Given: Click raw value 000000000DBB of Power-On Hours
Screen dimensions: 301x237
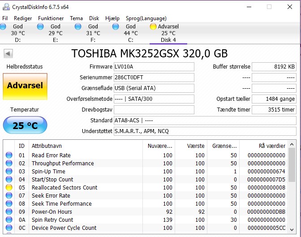Looking at the screenshot, I should pyautogui.click(x=266, y=211).
